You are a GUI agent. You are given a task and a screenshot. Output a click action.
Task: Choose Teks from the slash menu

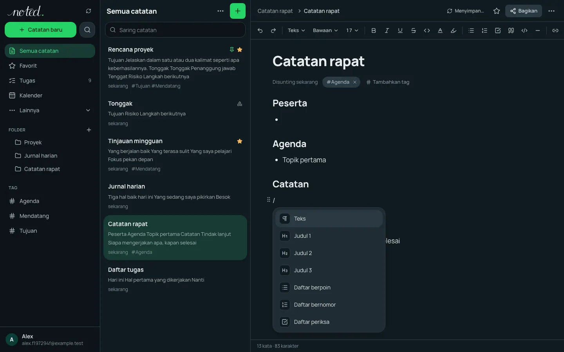click(x=329, y=219)
